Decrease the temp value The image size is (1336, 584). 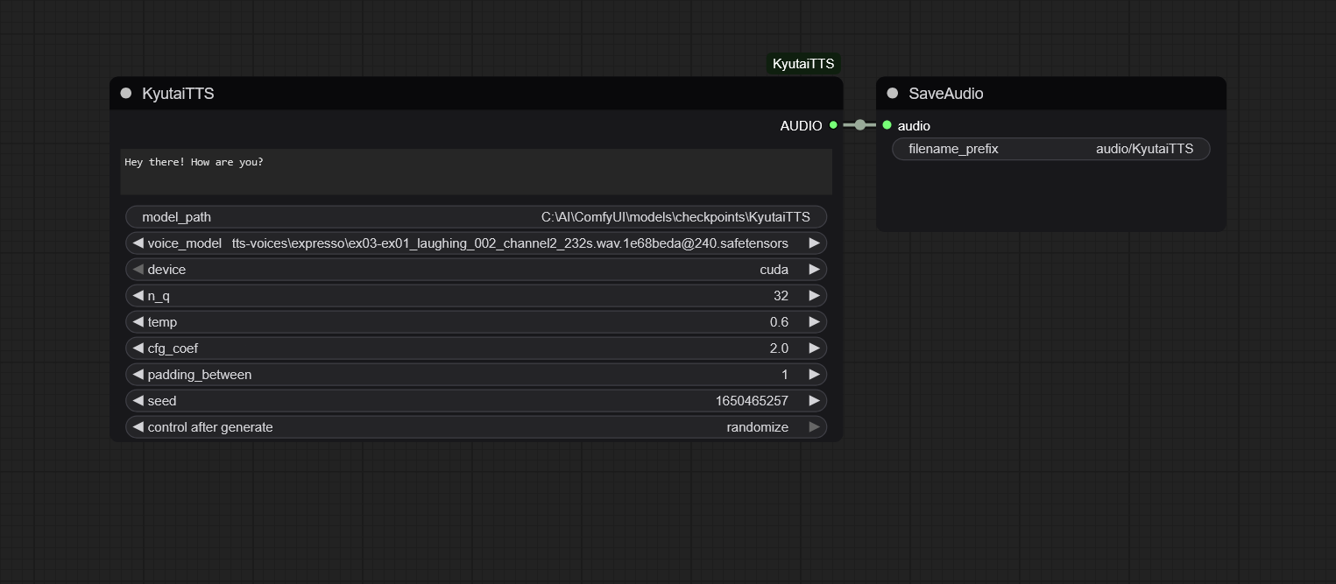click(138, 322)
